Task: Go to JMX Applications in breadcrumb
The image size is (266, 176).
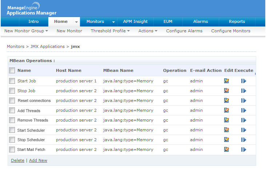Action: (x=48, y=46)
